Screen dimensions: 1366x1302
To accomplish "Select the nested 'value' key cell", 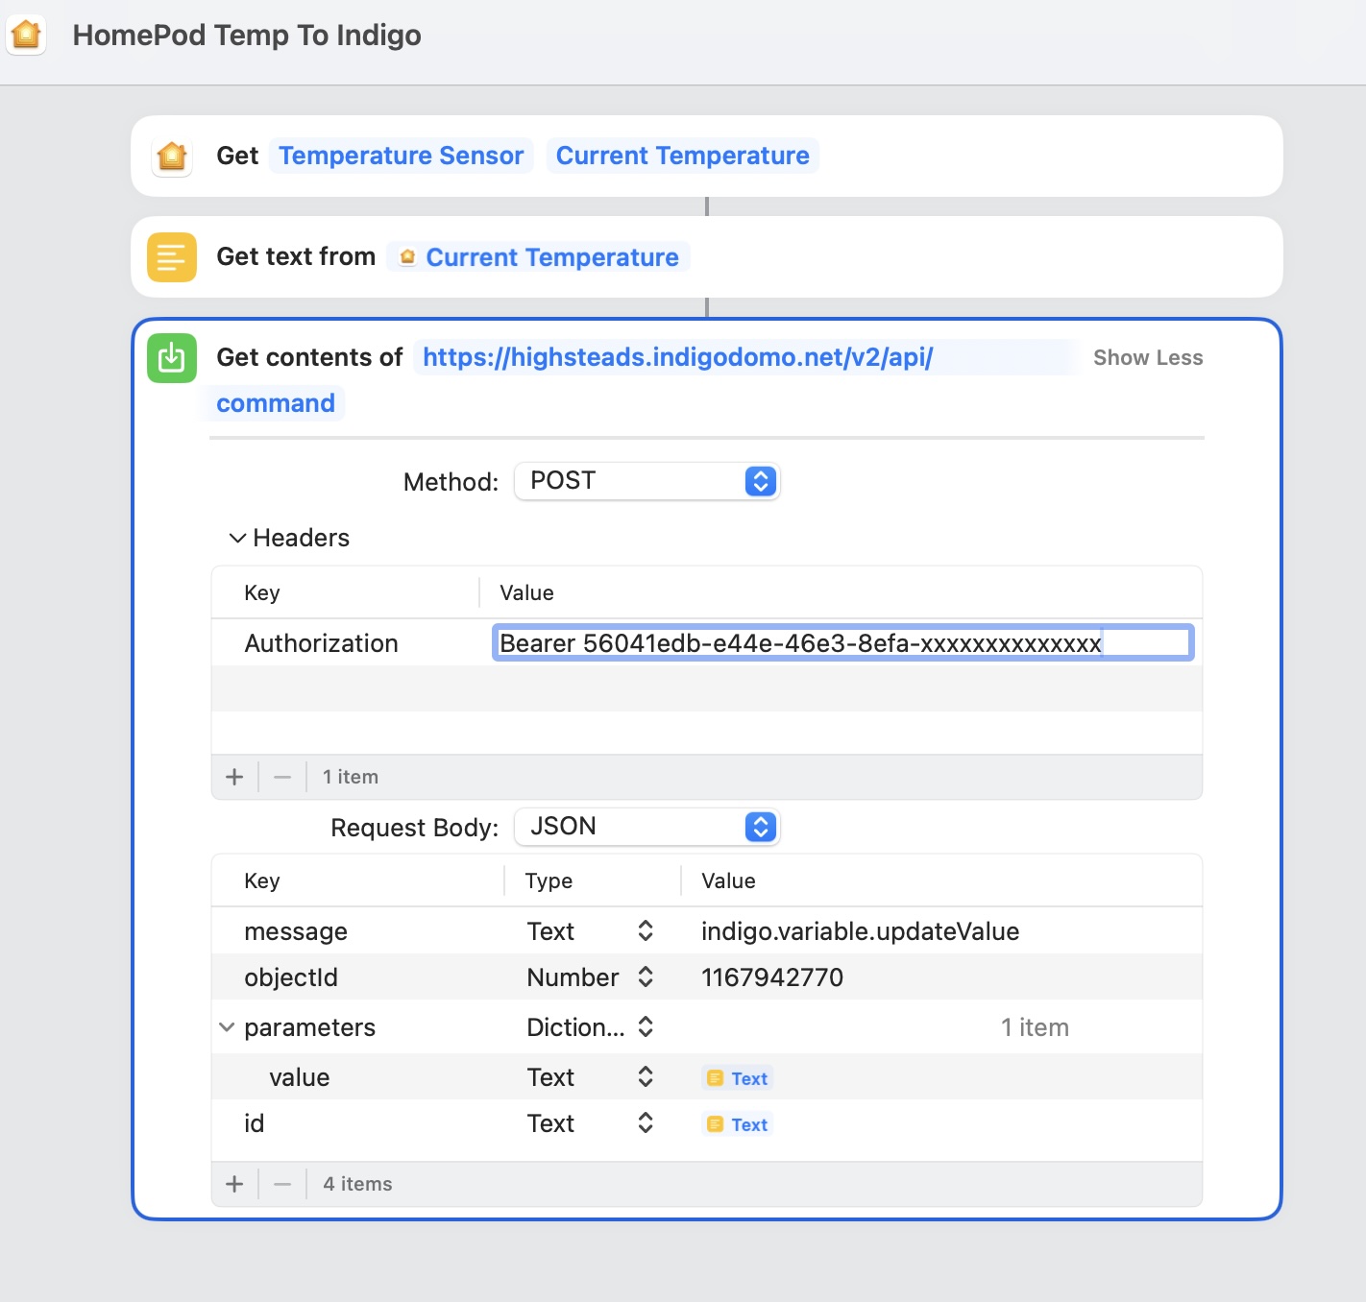I will point(299,1077).
